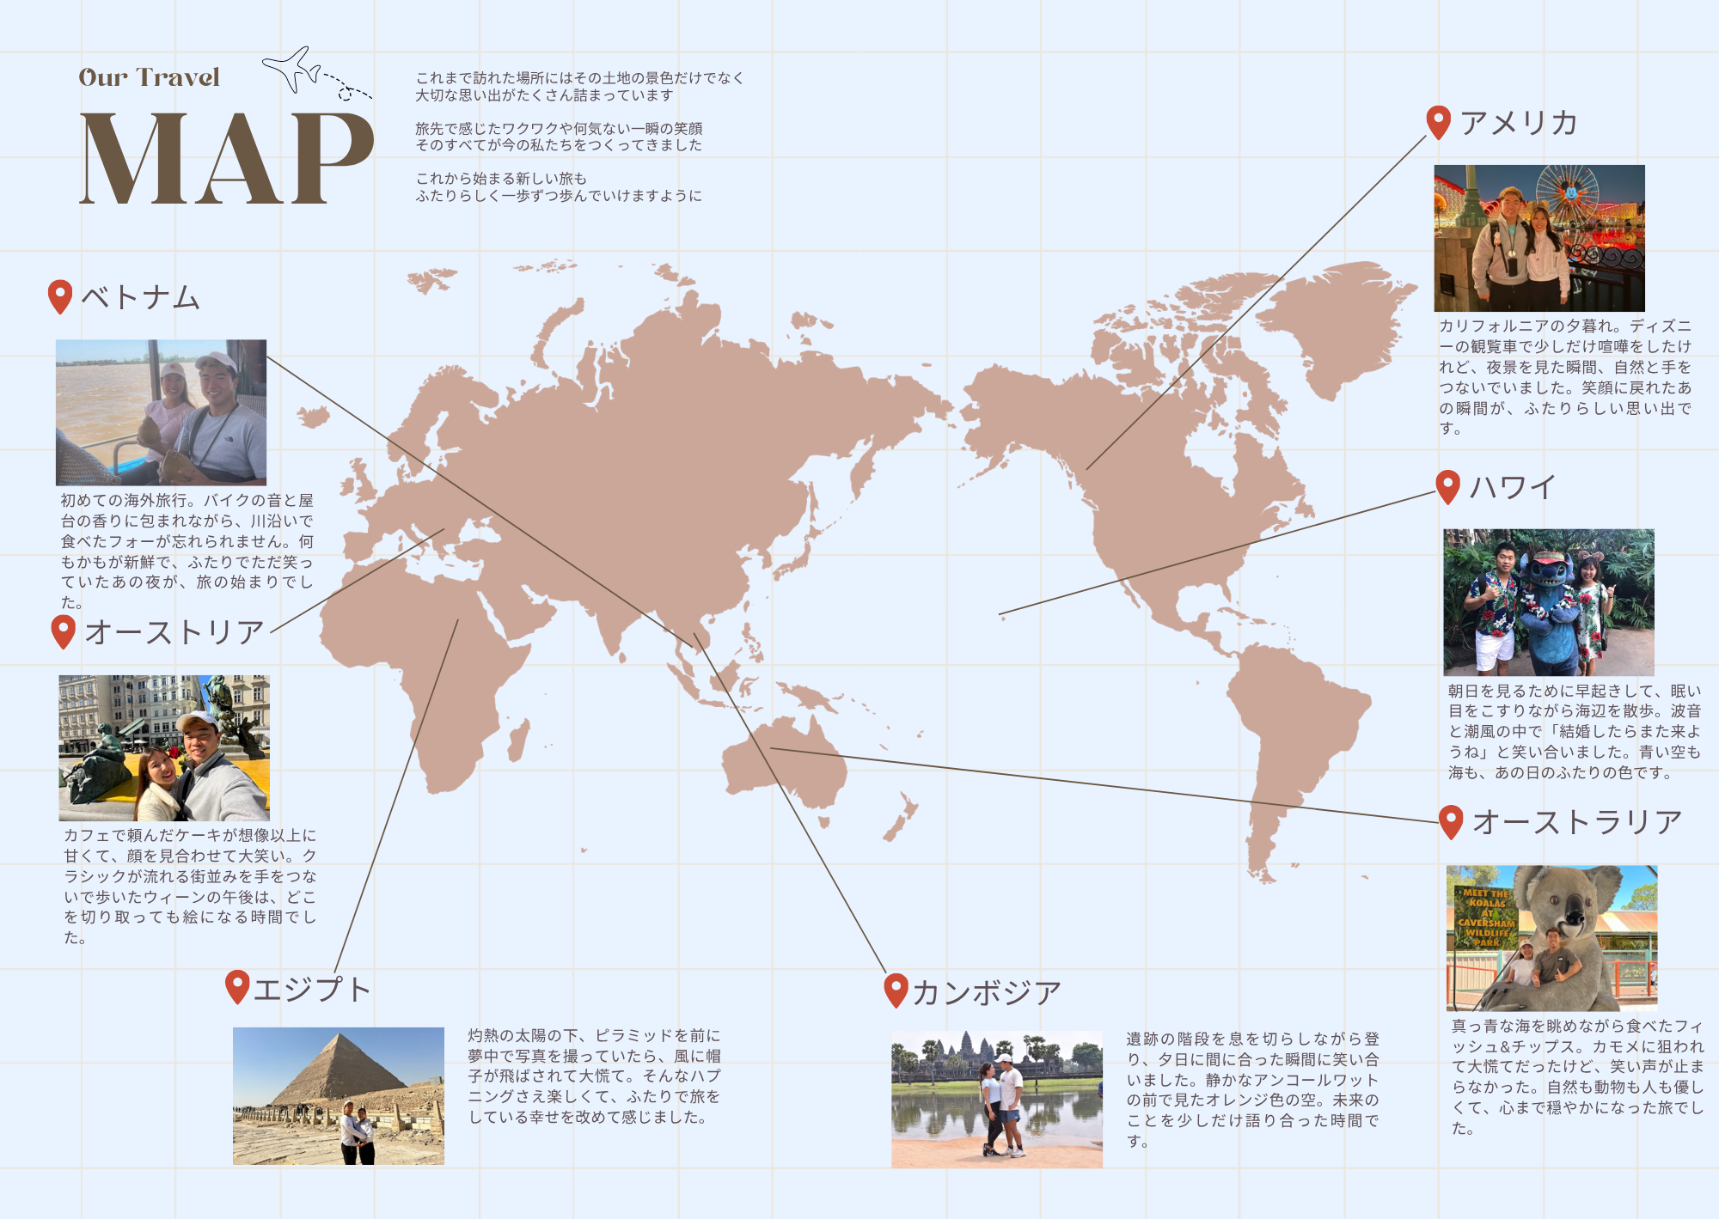Select the large MAP title
Viewport: 1719px width, 1219px height.
click(x=227, y=159)
